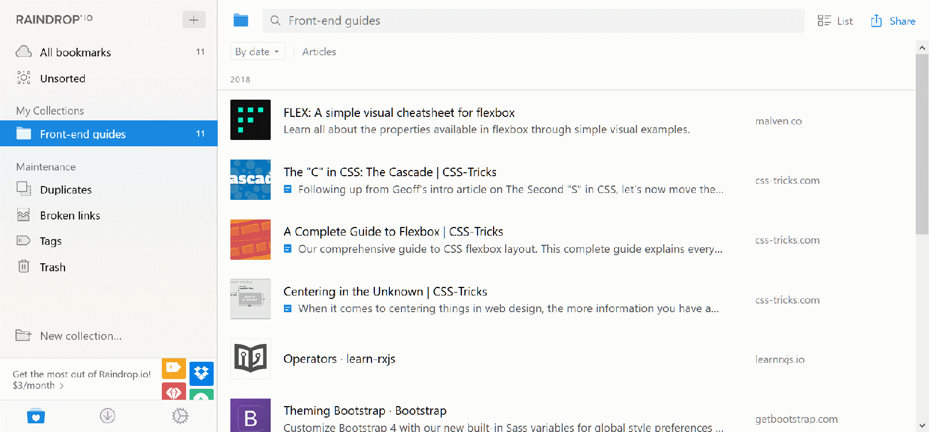Click the Dropbox promo icon

[202, 373]
